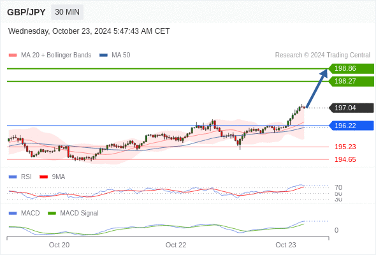Screen dimensions: 376x255
Task: Click the 30 MIN timeframe badge
Action: [x=67, y=12]
